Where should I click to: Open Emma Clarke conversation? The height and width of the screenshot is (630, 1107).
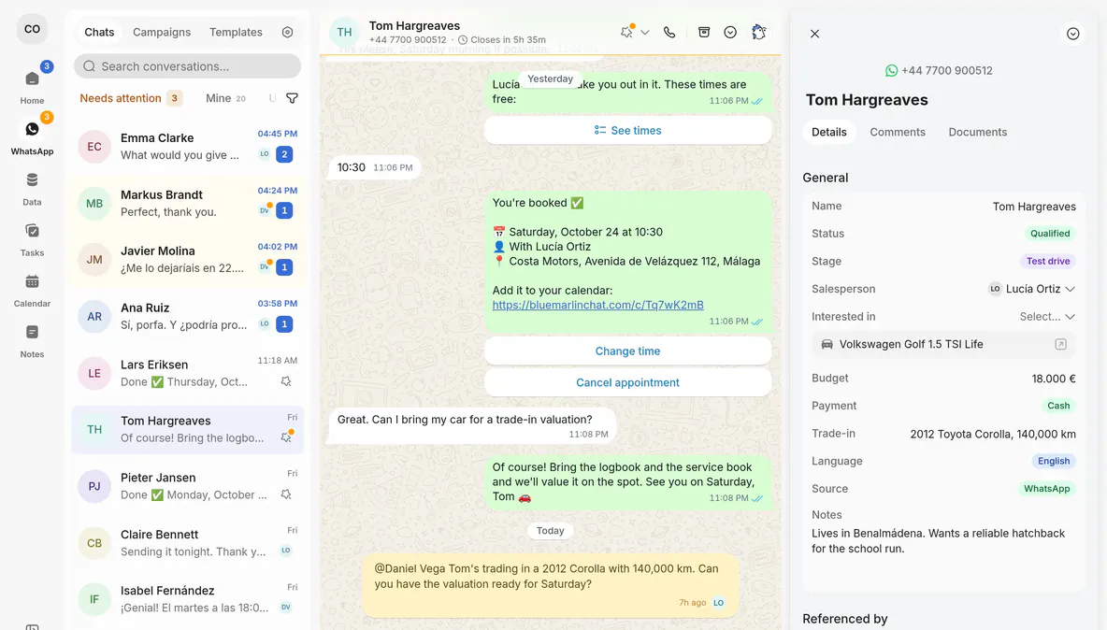tap(188, 146)
